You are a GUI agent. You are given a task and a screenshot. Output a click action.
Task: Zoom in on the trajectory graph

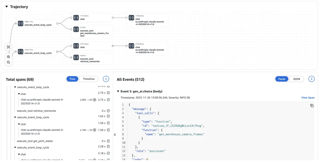[8, 57]
